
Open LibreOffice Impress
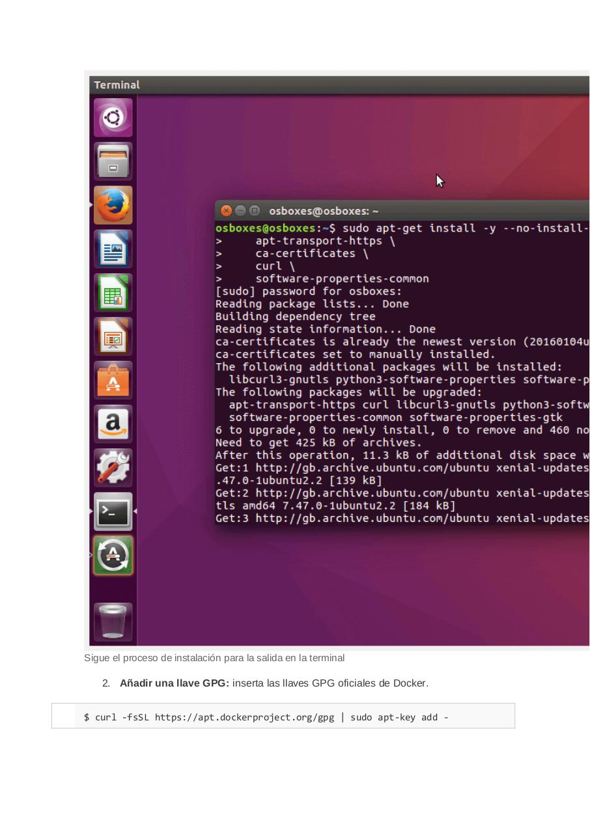click(x=113, y=336)
